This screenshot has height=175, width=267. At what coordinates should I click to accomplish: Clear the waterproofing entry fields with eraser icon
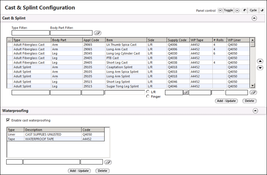(x=108, y=162)
